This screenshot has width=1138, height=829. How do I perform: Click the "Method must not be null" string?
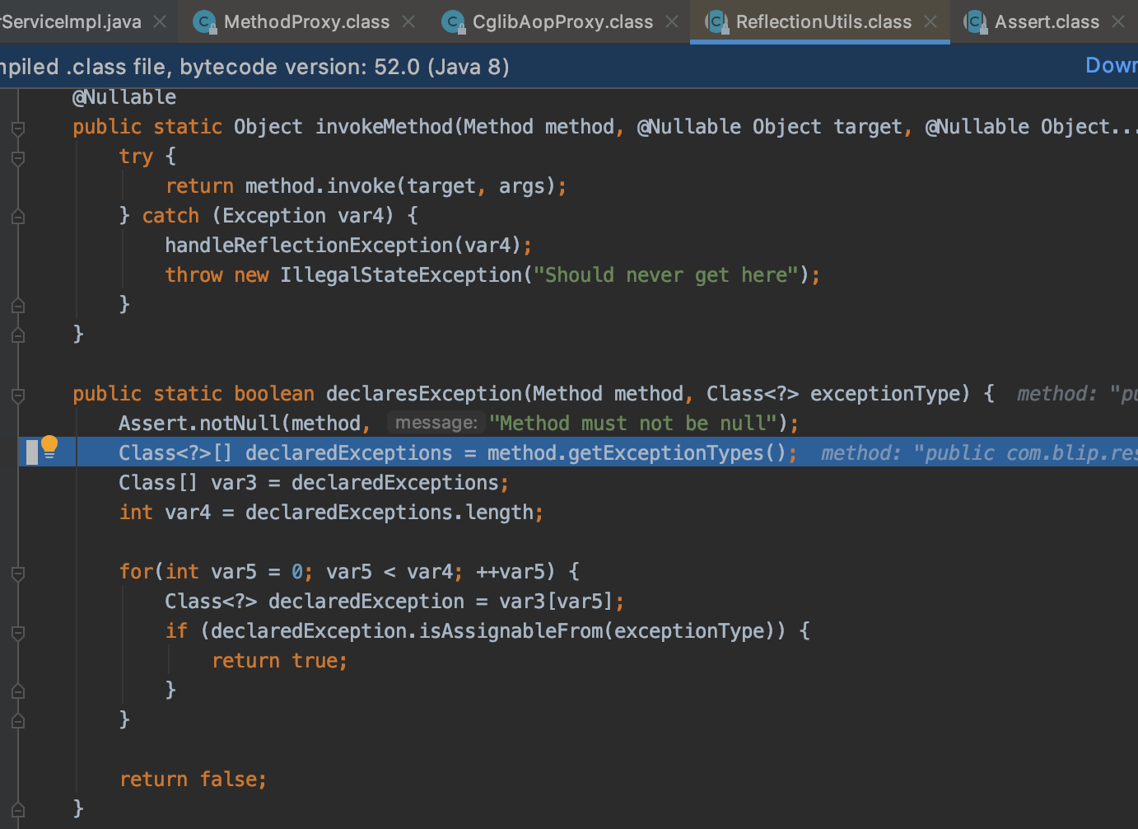[x=633, y=424]
